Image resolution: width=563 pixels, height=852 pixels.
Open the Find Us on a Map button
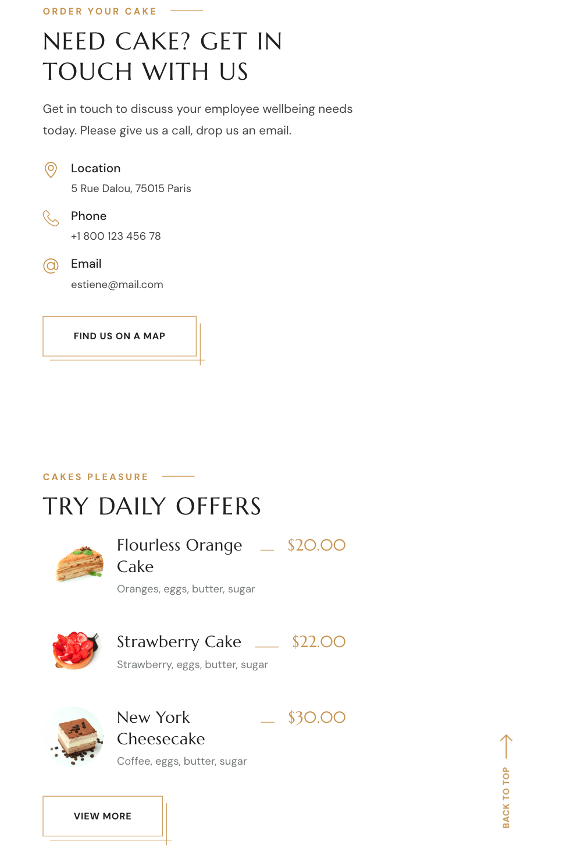pos(119,336)
